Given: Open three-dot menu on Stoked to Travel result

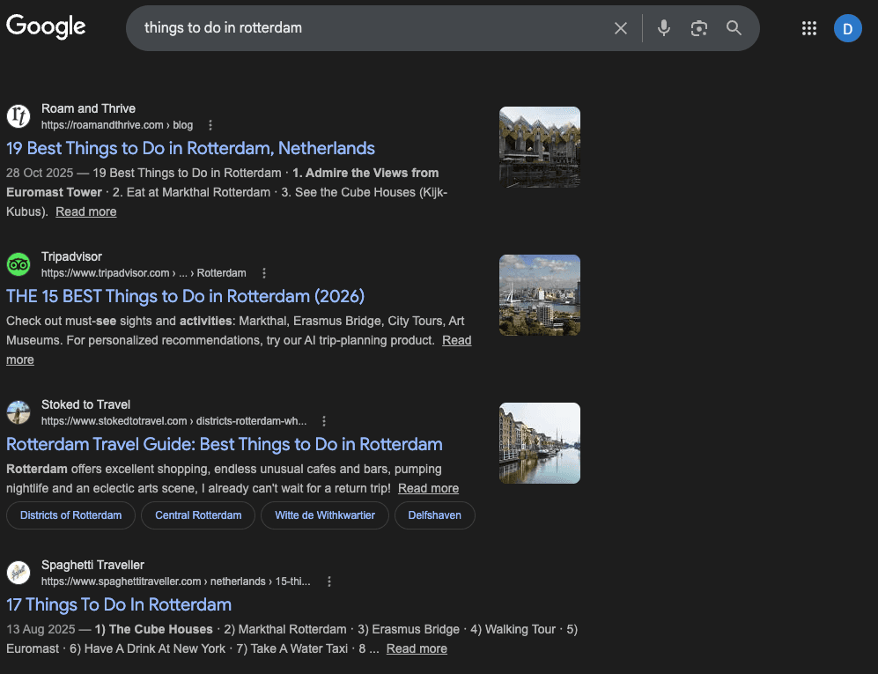Looking at the screenshot, I should pyautogui.click(x=324, y=421).
